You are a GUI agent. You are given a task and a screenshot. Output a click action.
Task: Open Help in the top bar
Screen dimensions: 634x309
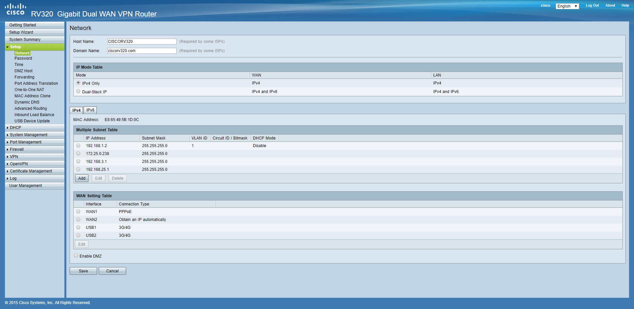pyautogui.click(x=625, y=5)
